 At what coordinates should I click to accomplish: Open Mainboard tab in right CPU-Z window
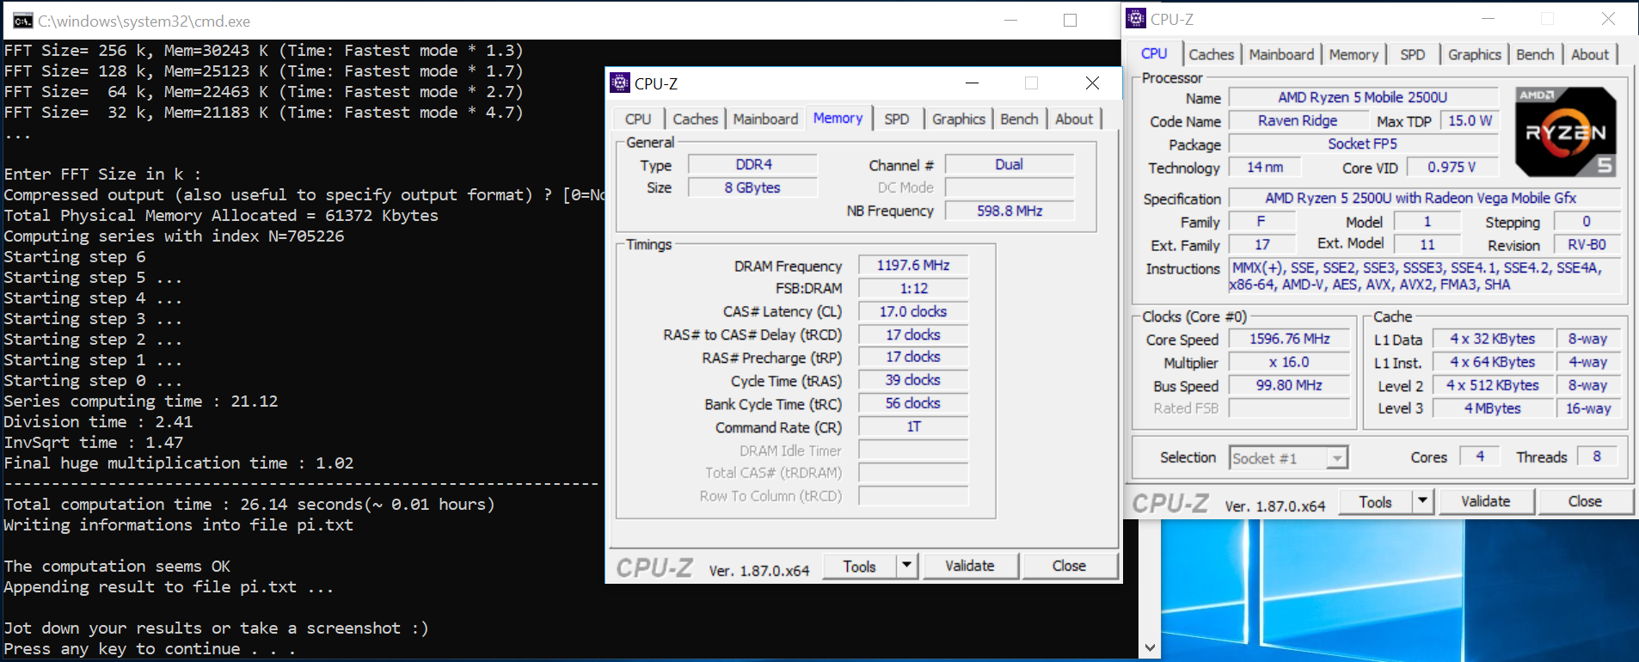pyautogui.click(x=1281, y=55)
